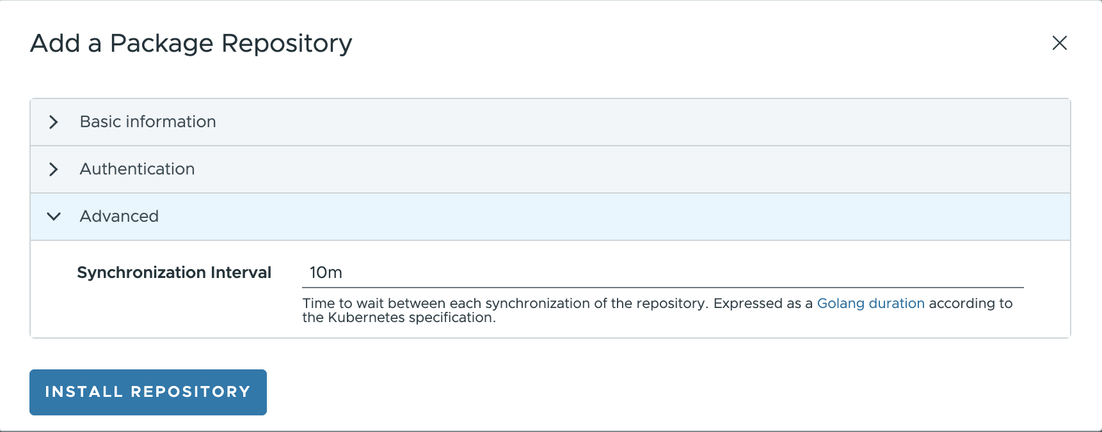Screen dimensions: 1102x432
Task: Click the collapse arrow on the Advanced section
Action: click(54, 217)
